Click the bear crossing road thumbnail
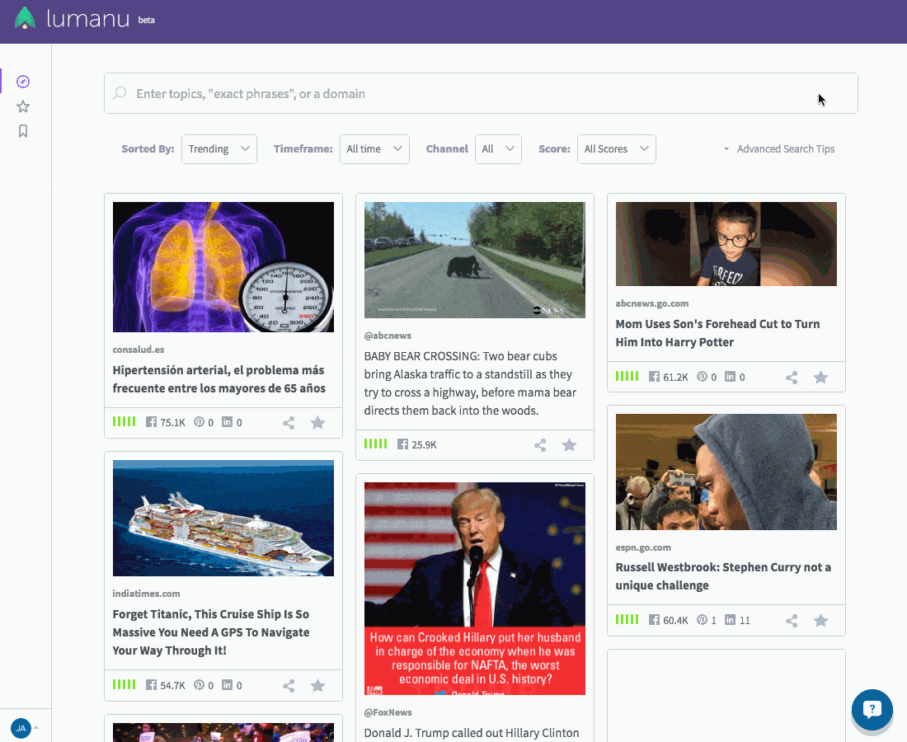This screenshot has height=742, width=907. pyautogui.click(x=475, y=260)
